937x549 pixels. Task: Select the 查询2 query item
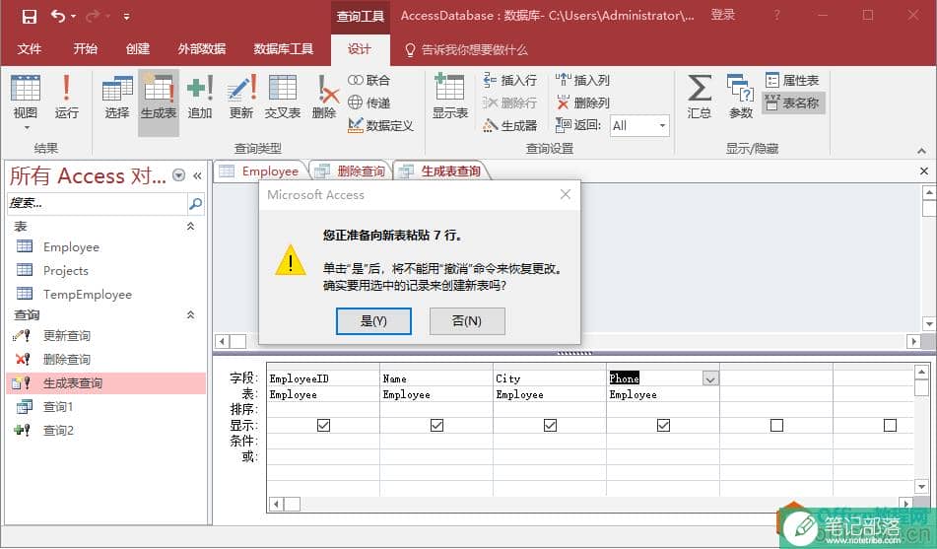(58, 430)
